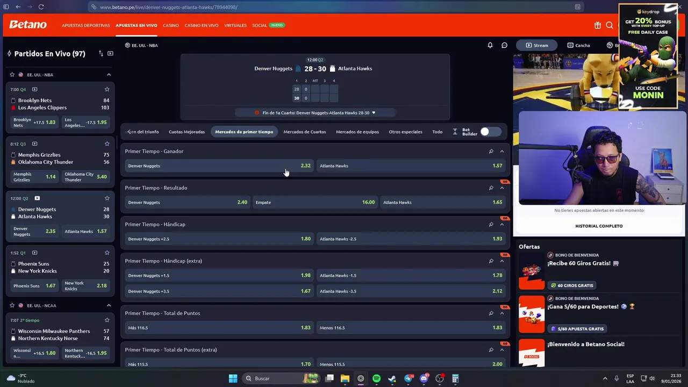
Task: Open Discord from the taskbar
Action: click(x=424, y=378)
